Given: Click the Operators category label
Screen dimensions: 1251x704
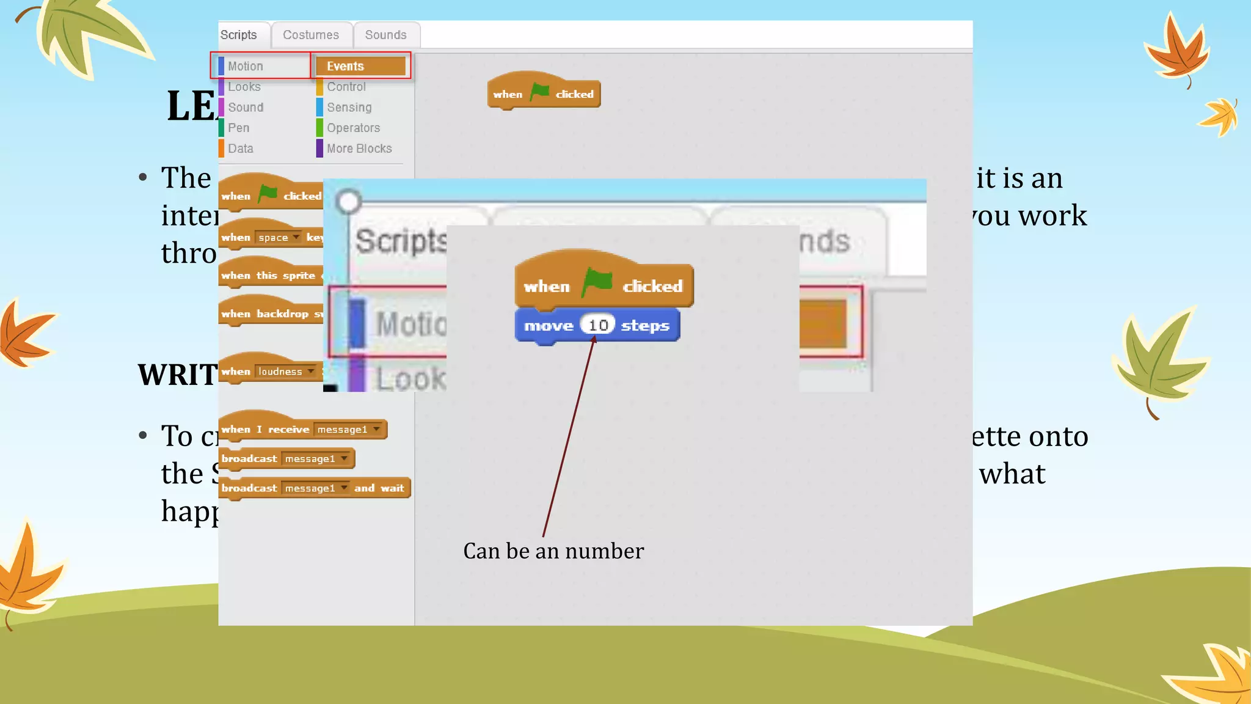Looking at the screenshot, I should coord(353,128).
